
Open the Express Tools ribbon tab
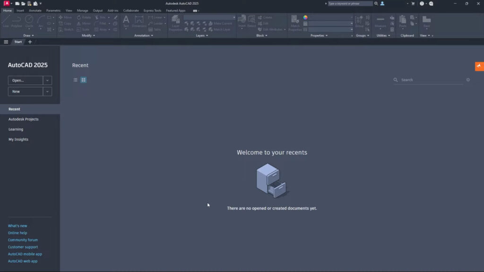tap(152, 10)
